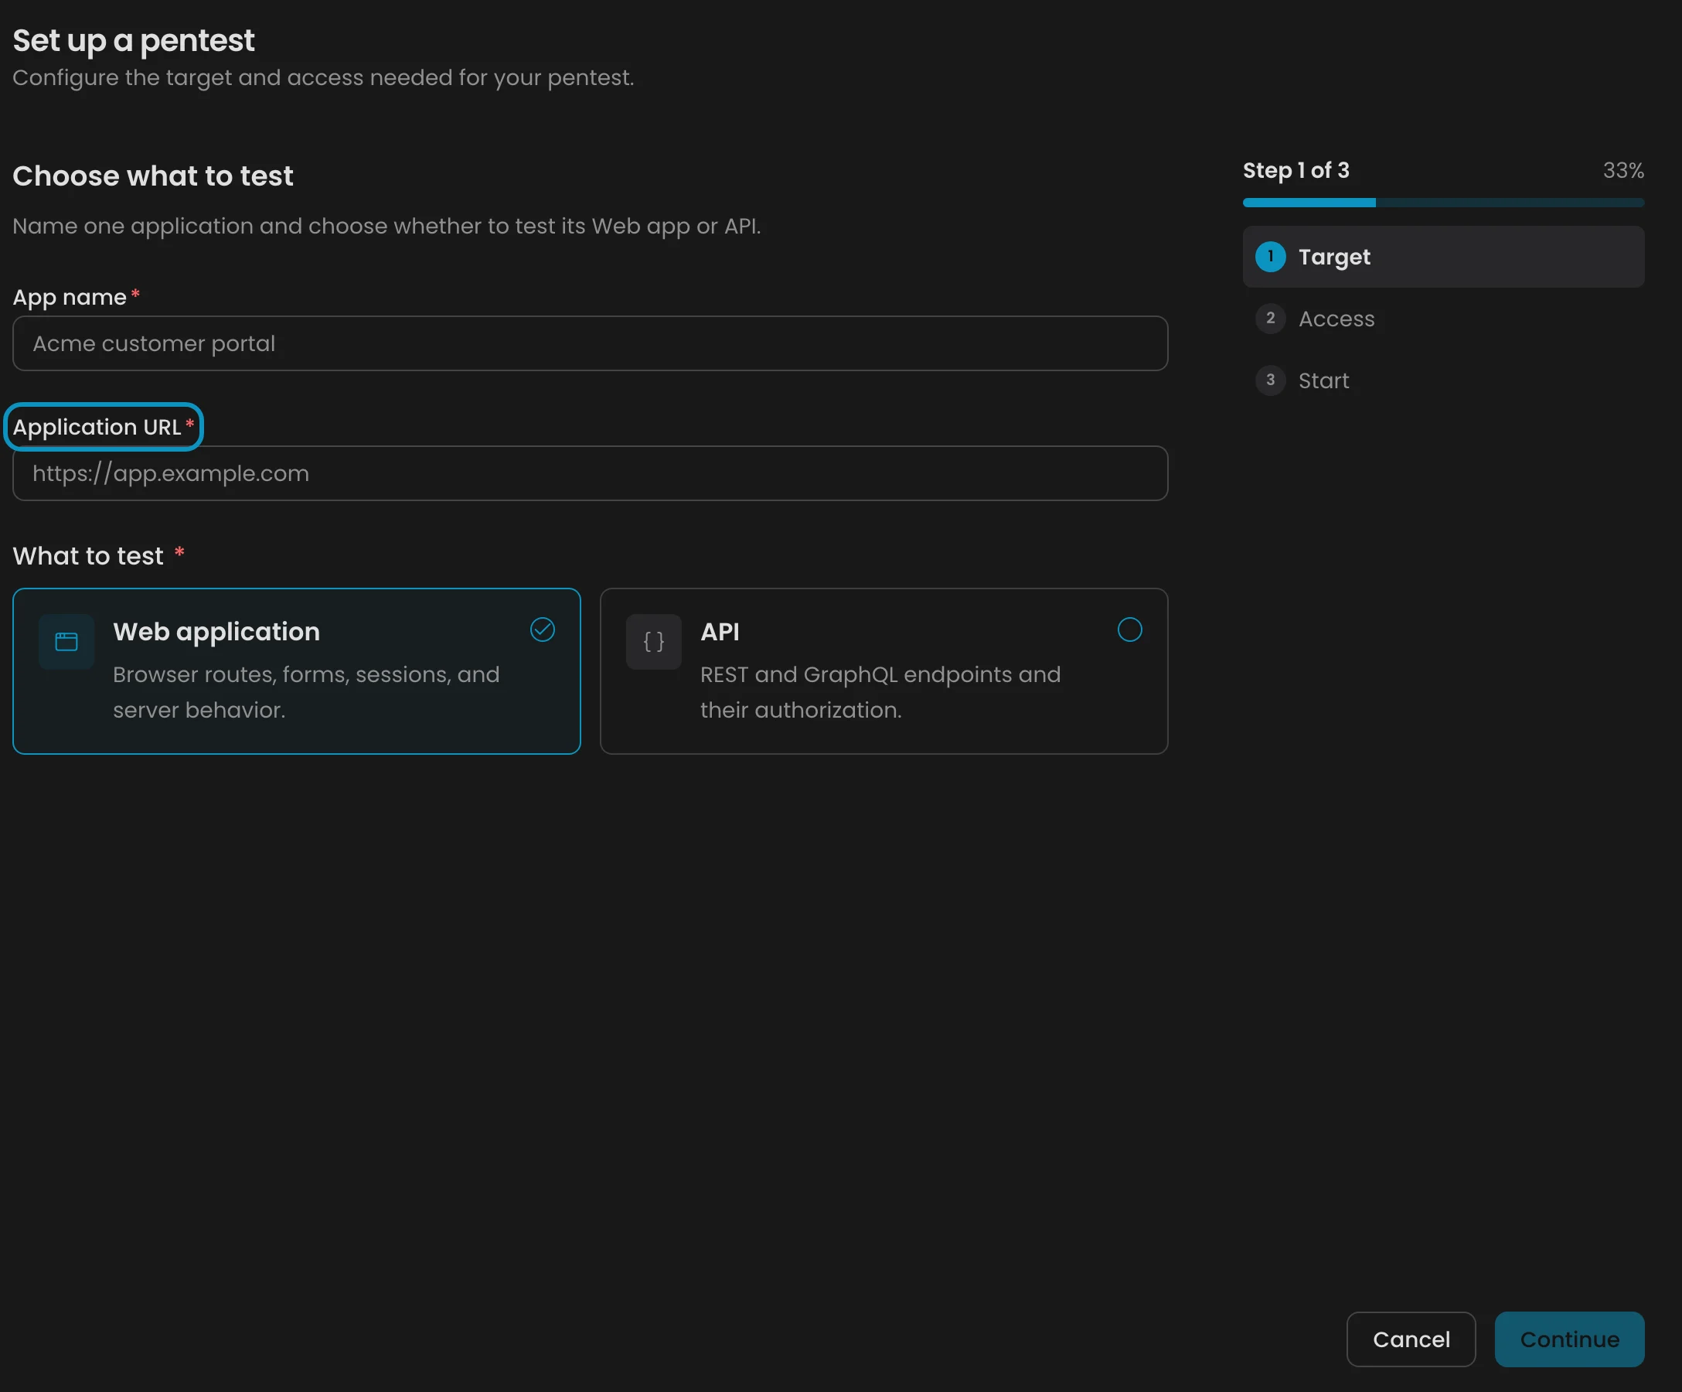The height and width of the screenshot is (1392, 1682).
Task: Click the step 1 number badge
Action: pyautogui.click(x=1270, y=257)
